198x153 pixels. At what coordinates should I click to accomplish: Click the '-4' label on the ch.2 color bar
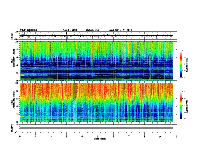(x=184, y=98)
